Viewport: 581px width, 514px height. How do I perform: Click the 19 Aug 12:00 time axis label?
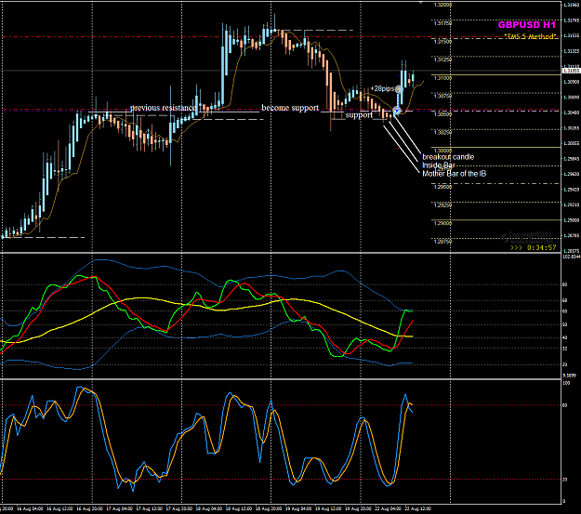(328, 508)
